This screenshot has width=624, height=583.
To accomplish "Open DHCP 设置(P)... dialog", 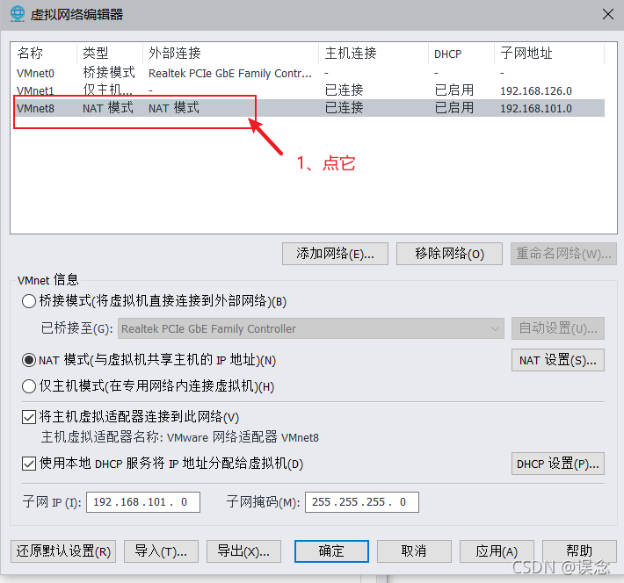I will click(558, 464).
